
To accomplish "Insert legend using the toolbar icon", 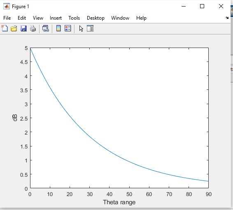I will point(68,28).
